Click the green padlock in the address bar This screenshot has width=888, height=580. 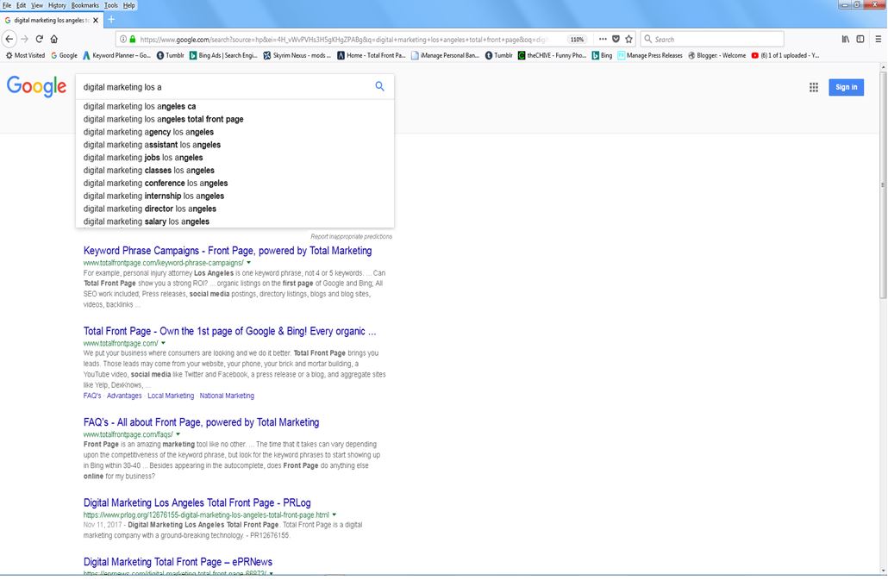(x=133, y=39)
